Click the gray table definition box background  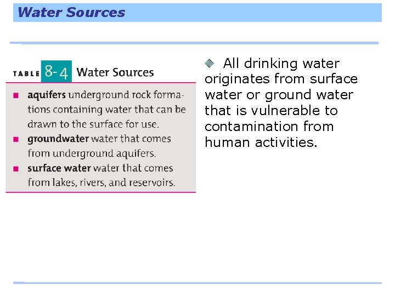click(x=101, y=138)
